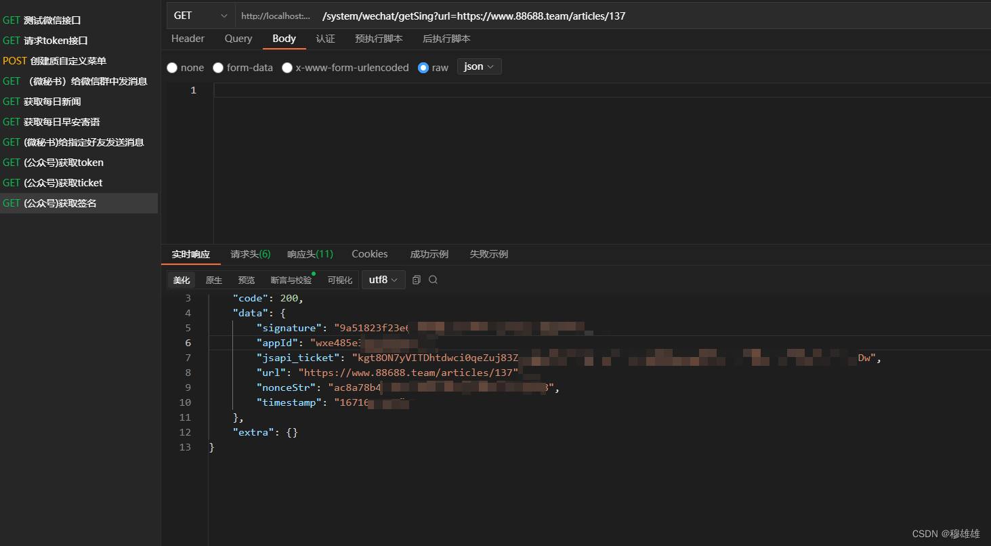This screenshot has height=546, width=991.
Task: Open the (公众号)获取ticket request
Action: coord(79,183)
